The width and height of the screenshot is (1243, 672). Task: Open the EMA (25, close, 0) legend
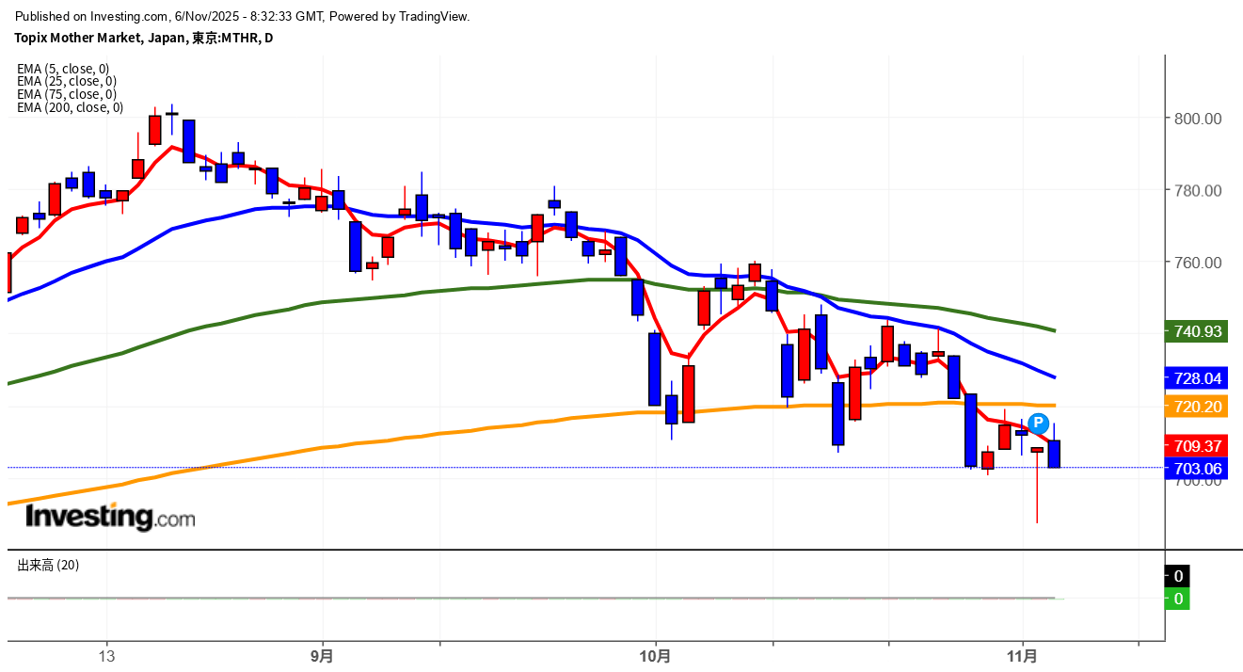(67, 82)
